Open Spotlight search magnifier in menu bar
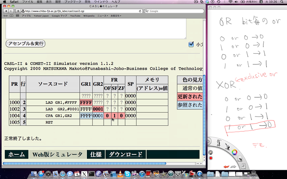 (x=282, y=2)
